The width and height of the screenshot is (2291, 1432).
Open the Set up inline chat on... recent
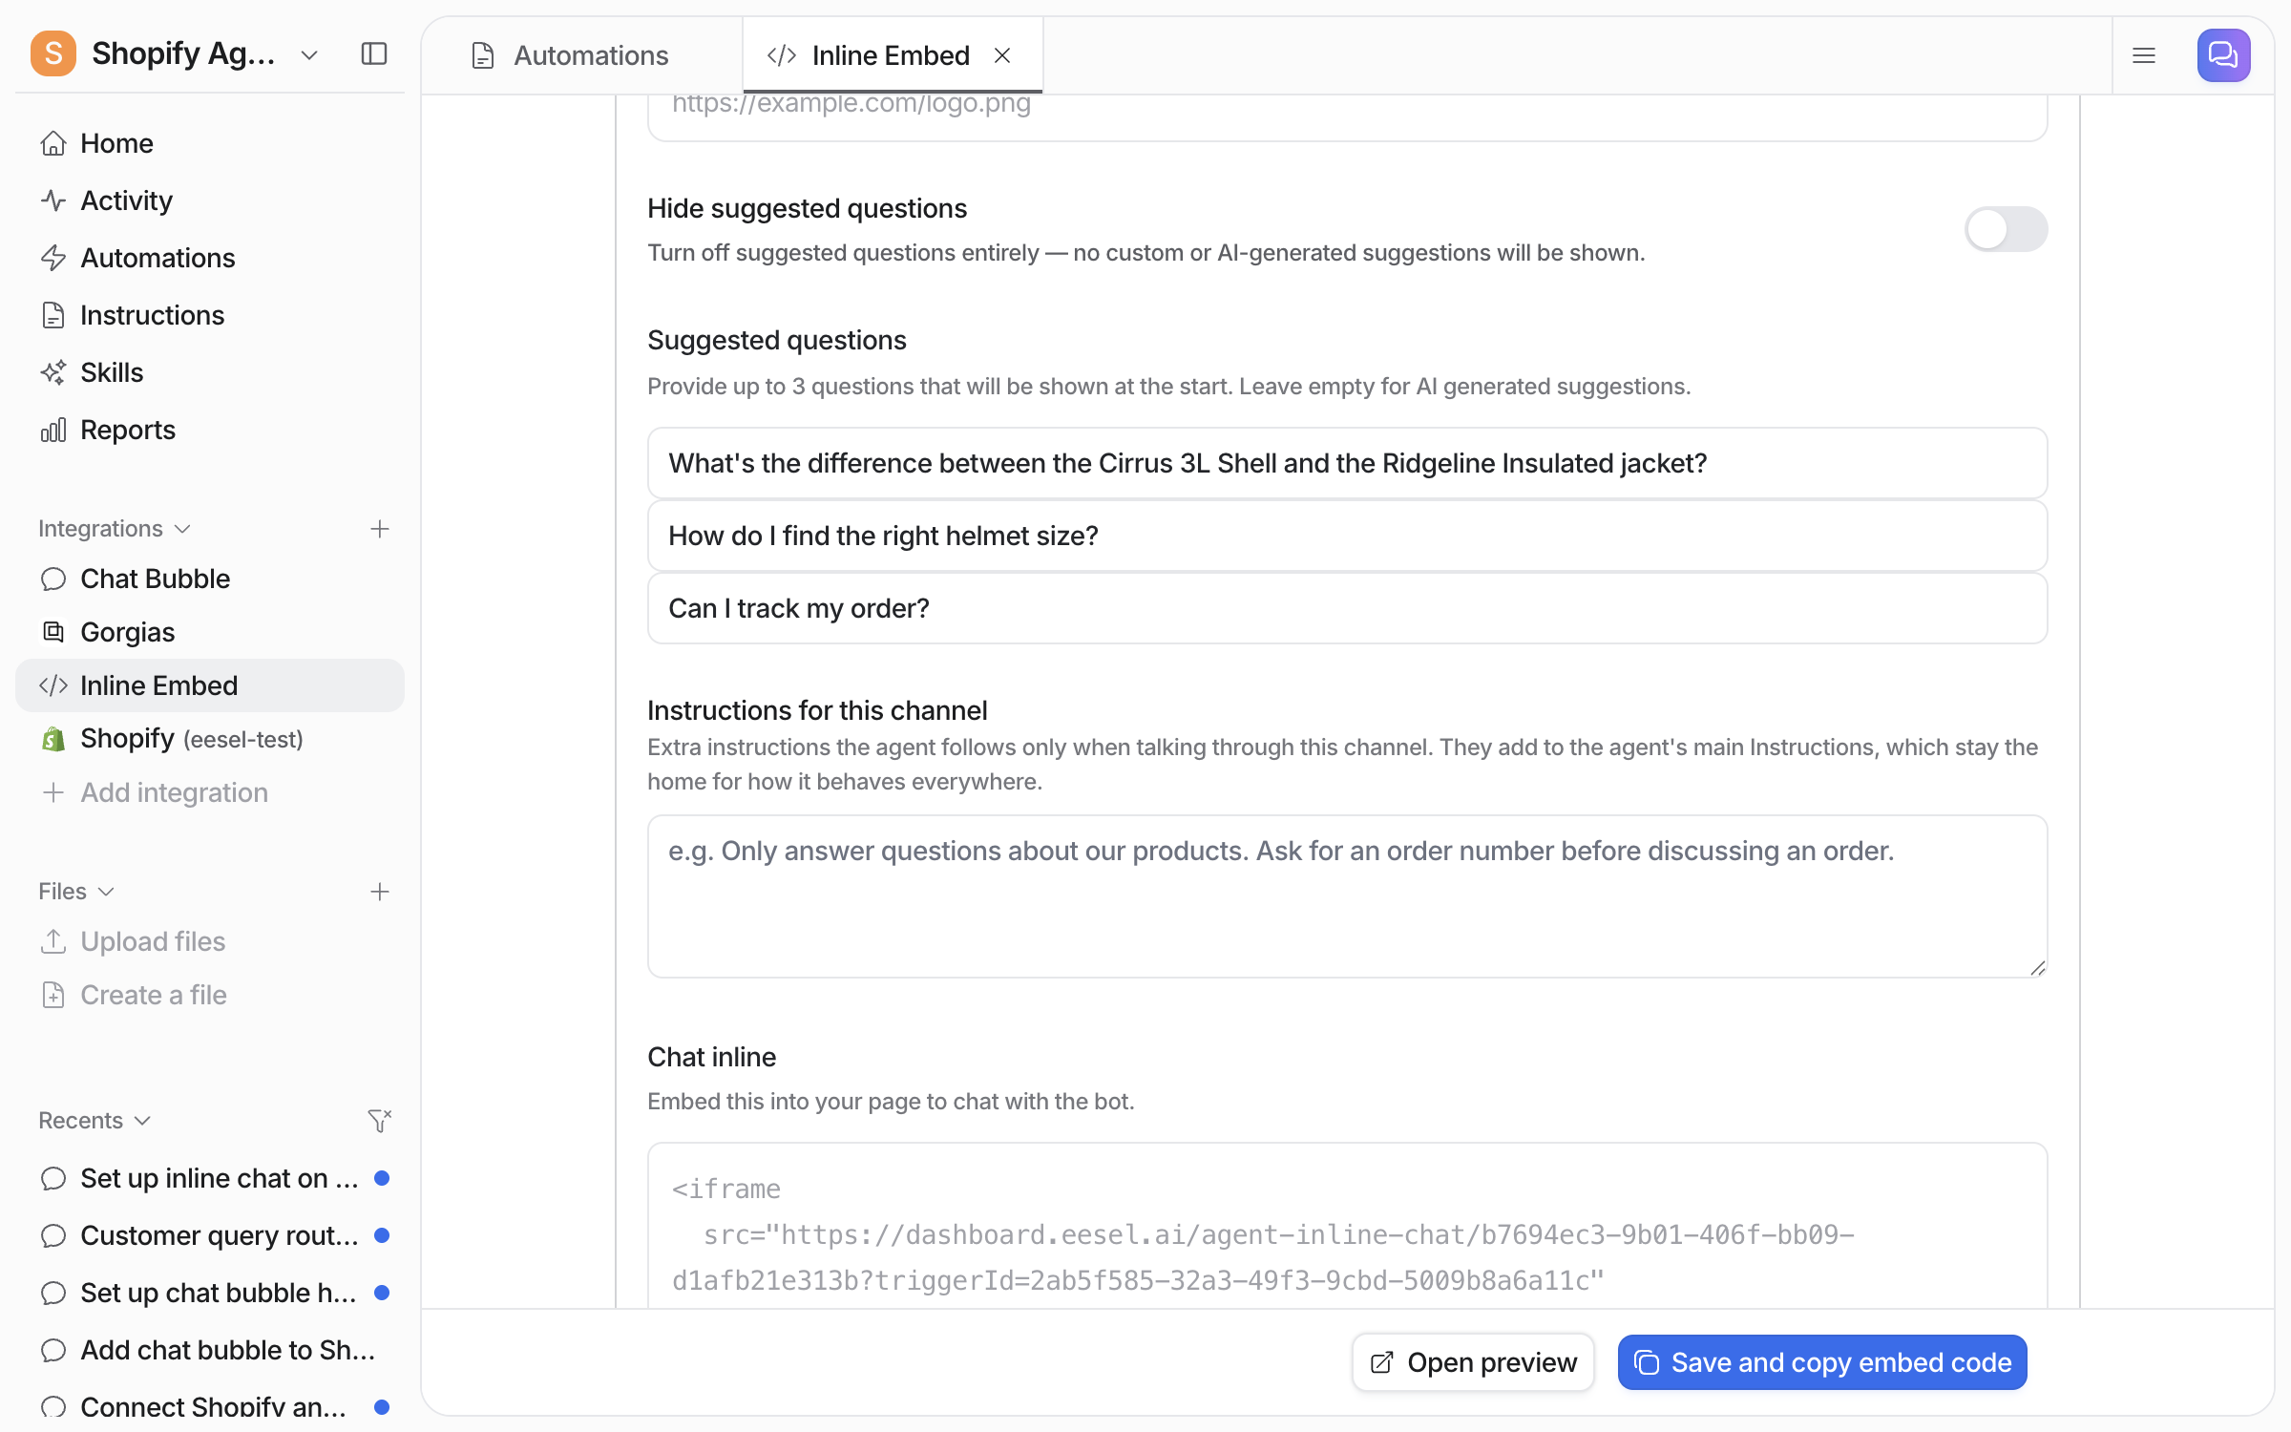[210, 1178]
